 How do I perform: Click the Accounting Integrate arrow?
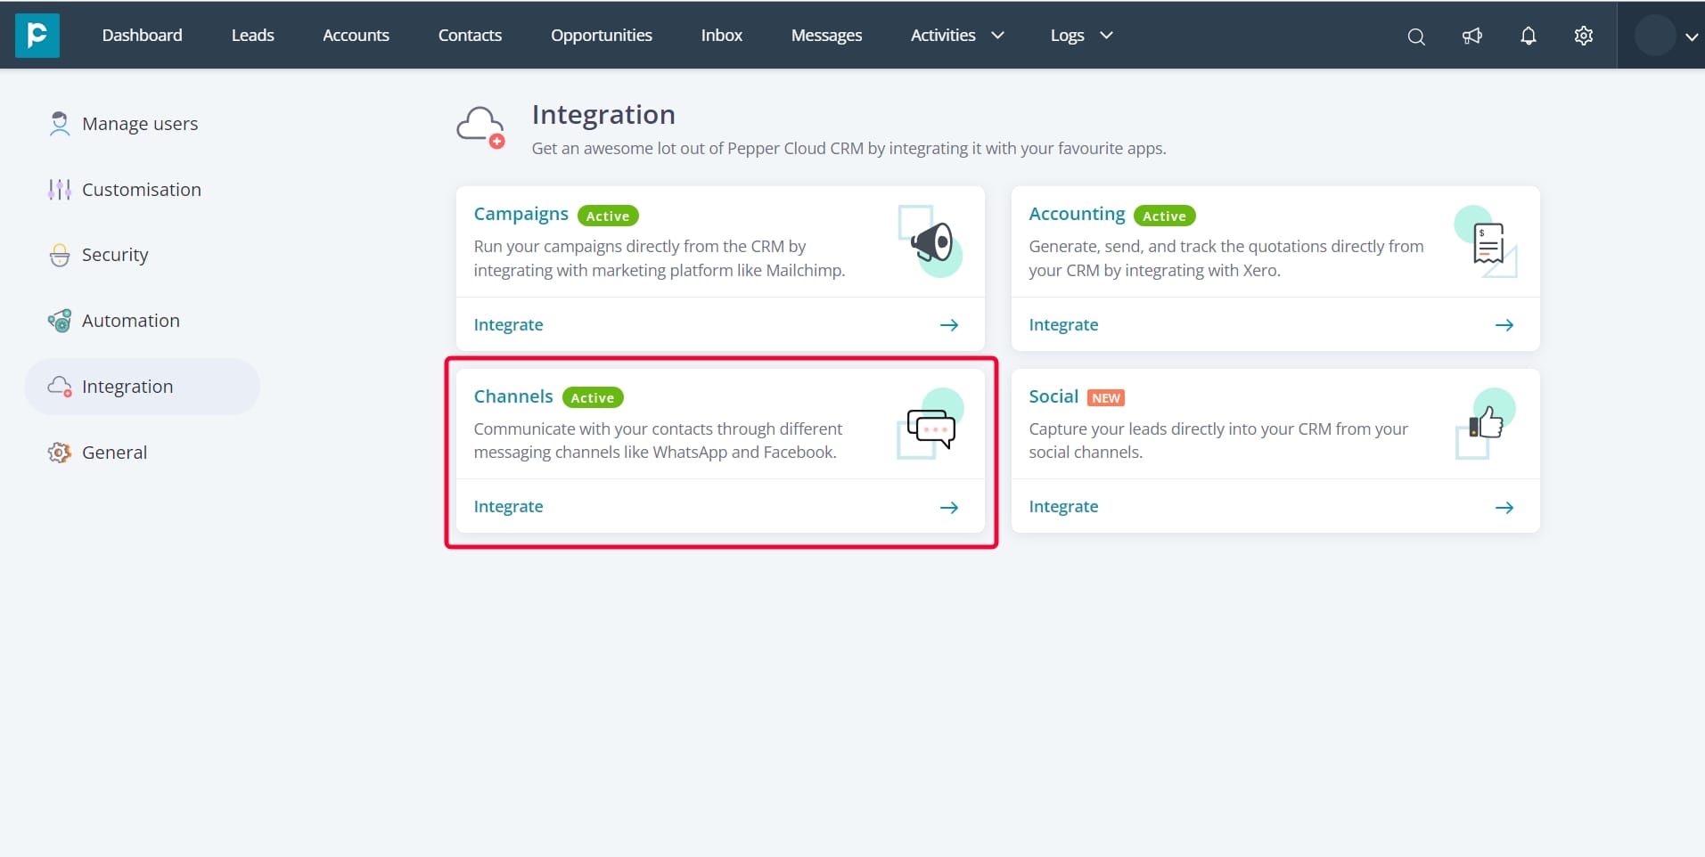(1504, 325)
